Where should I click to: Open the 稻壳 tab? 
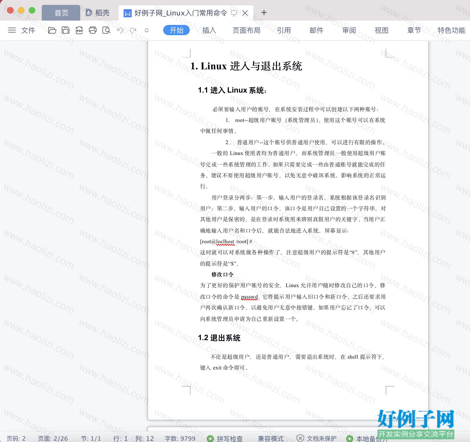[98, 13]
